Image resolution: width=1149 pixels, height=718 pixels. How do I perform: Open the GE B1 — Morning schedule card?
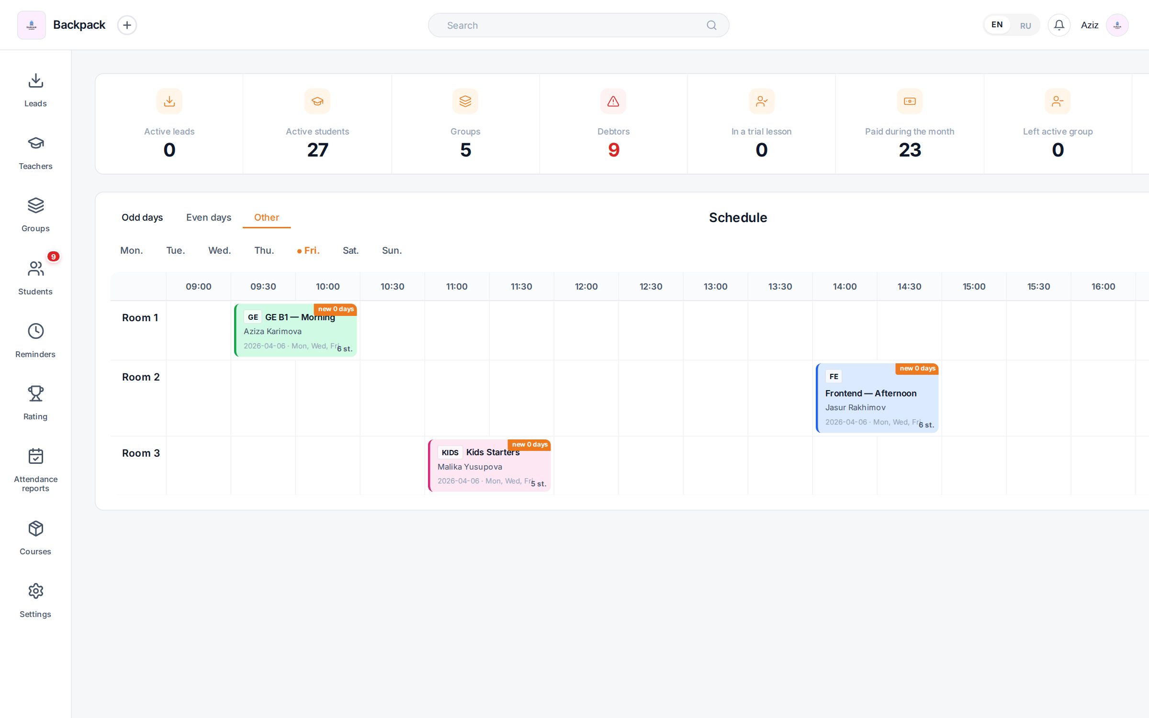coord(296,330)
